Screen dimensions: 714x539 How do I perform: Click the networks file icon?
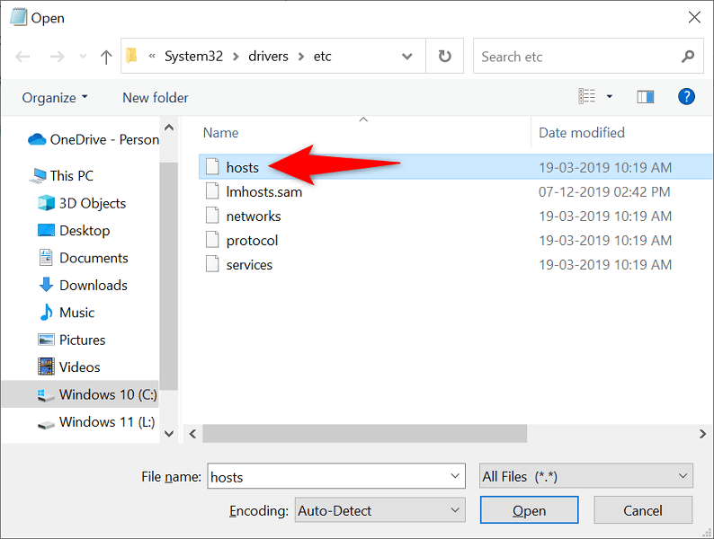point(212,215)
